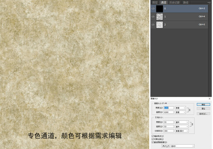The width and height of the screenshot is (213, 149).
Task: Select the channel 2 thumbnail
Action: click(160, 25)
